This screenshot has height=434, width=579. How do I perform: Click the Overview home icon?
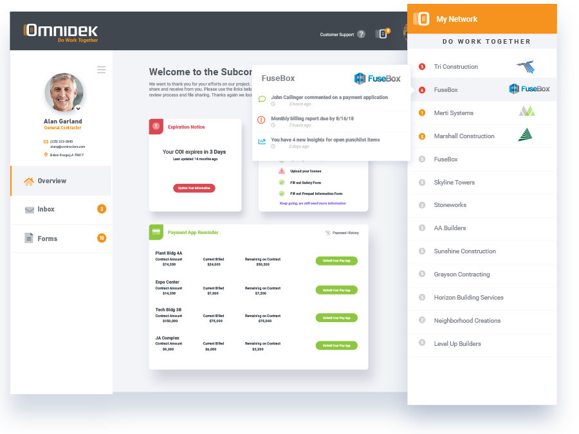click(x=29, y=181)
